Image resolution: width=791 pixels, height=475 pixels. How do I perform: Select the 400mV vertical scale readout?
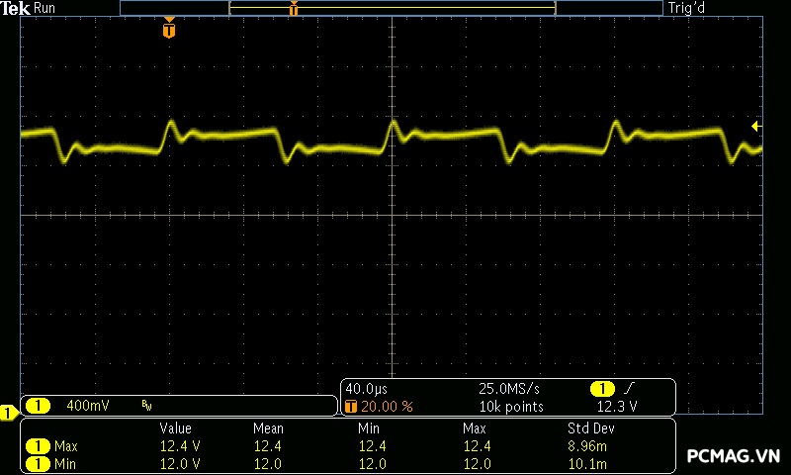click(x=86, y=406)
